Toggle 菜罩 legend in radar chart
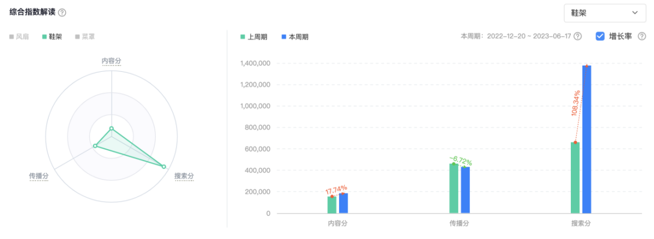This screenshot has width=654, height=239. point(85,37)
